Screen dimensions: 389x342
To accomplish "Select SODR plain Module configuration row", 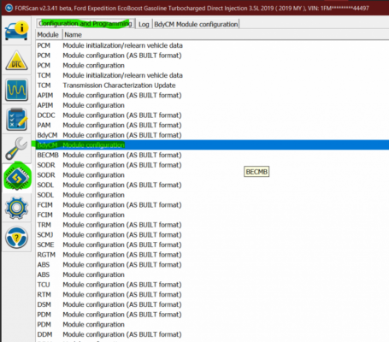I will (212, 175).
